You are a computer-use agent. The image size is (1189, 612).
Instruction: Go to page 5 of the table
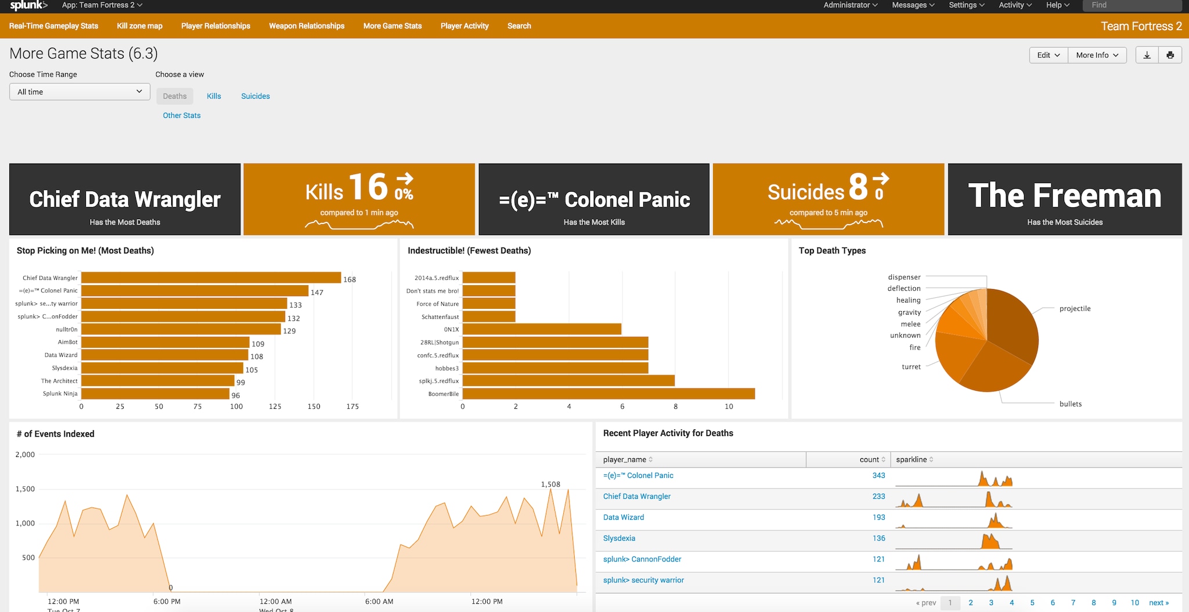(1032, 603)
